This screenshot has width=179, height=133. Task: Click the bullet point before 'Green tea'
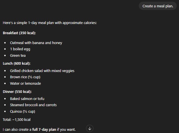pos(5,56)
